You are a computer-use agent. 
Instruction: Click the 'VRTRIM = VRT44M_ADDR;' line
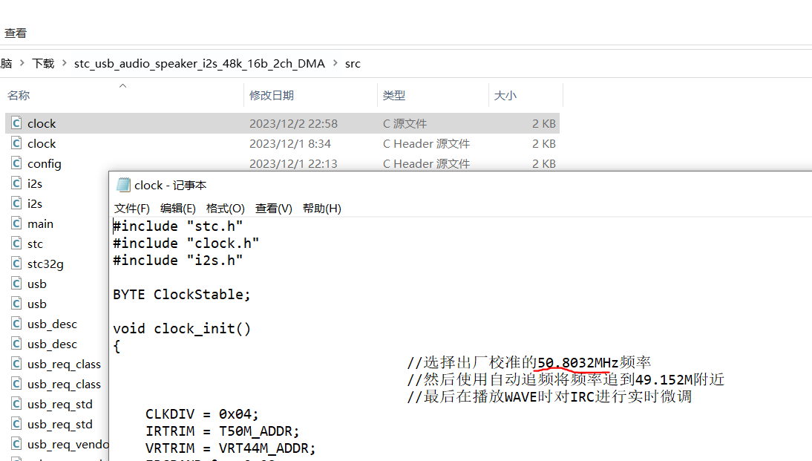(x=230, y=448)
